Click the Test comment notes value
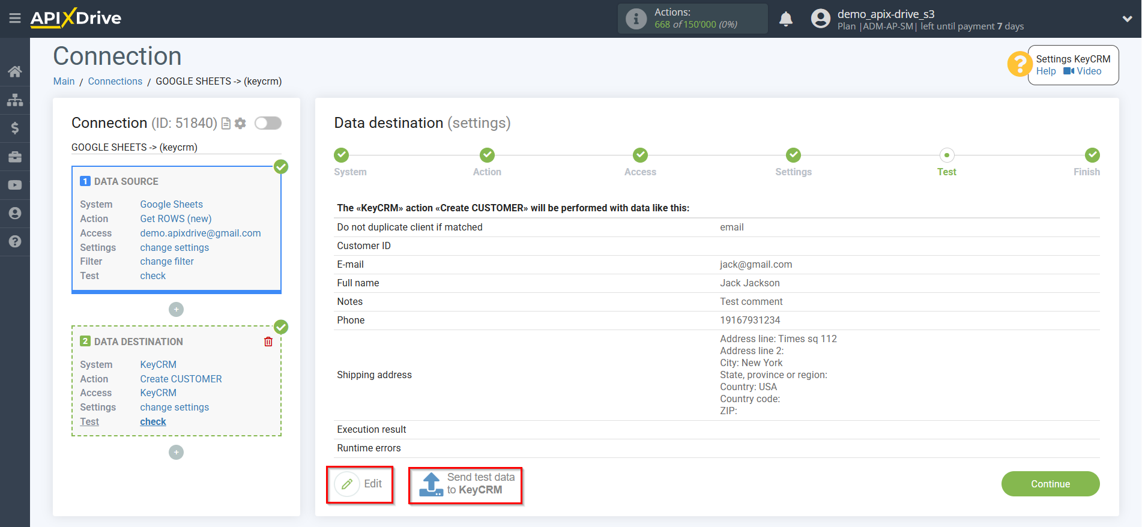 tap(751, 301)
